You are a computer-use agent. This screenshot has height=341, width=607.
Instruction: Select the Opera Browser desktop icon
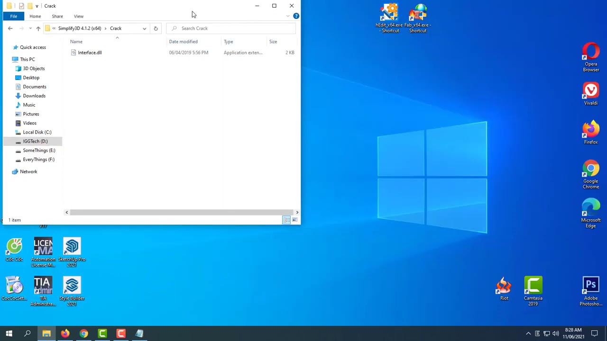coord(591,57)
